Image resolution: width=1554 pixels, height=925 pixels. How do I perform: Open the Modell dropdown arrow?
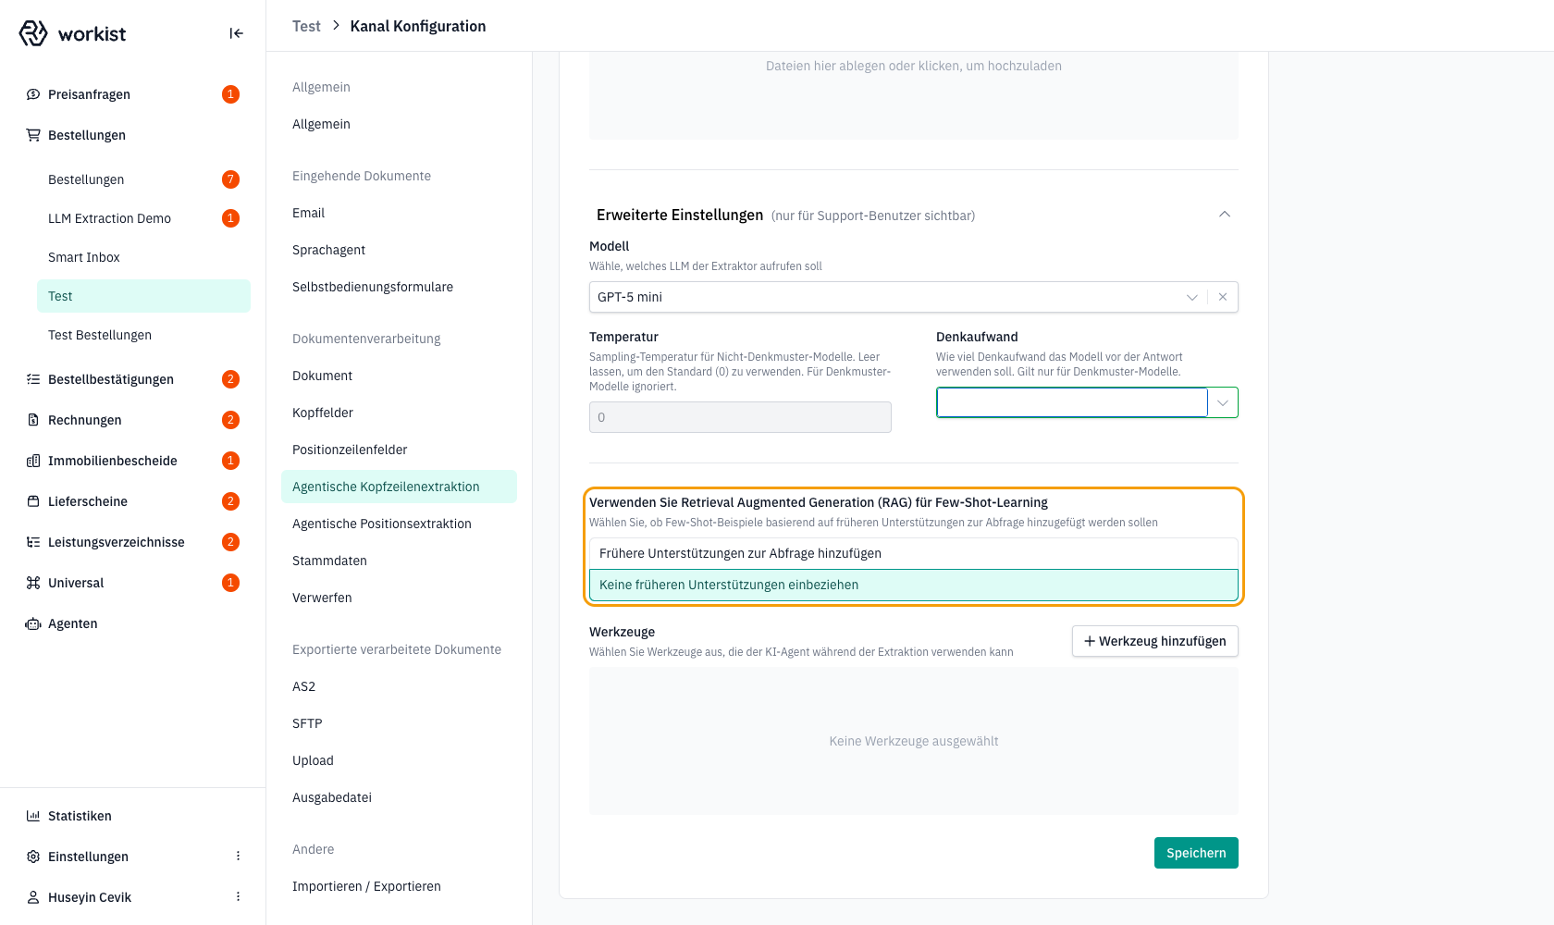pos(1191,297)
